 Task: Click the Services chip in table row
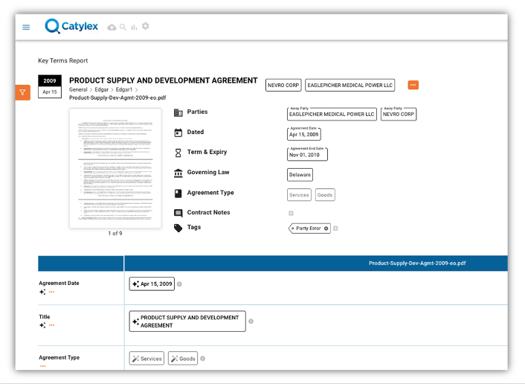146,359
